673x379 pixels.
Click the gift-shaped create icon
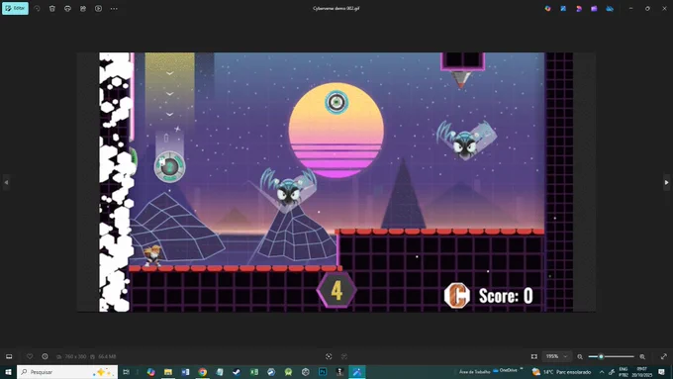(x=83, y=9)
